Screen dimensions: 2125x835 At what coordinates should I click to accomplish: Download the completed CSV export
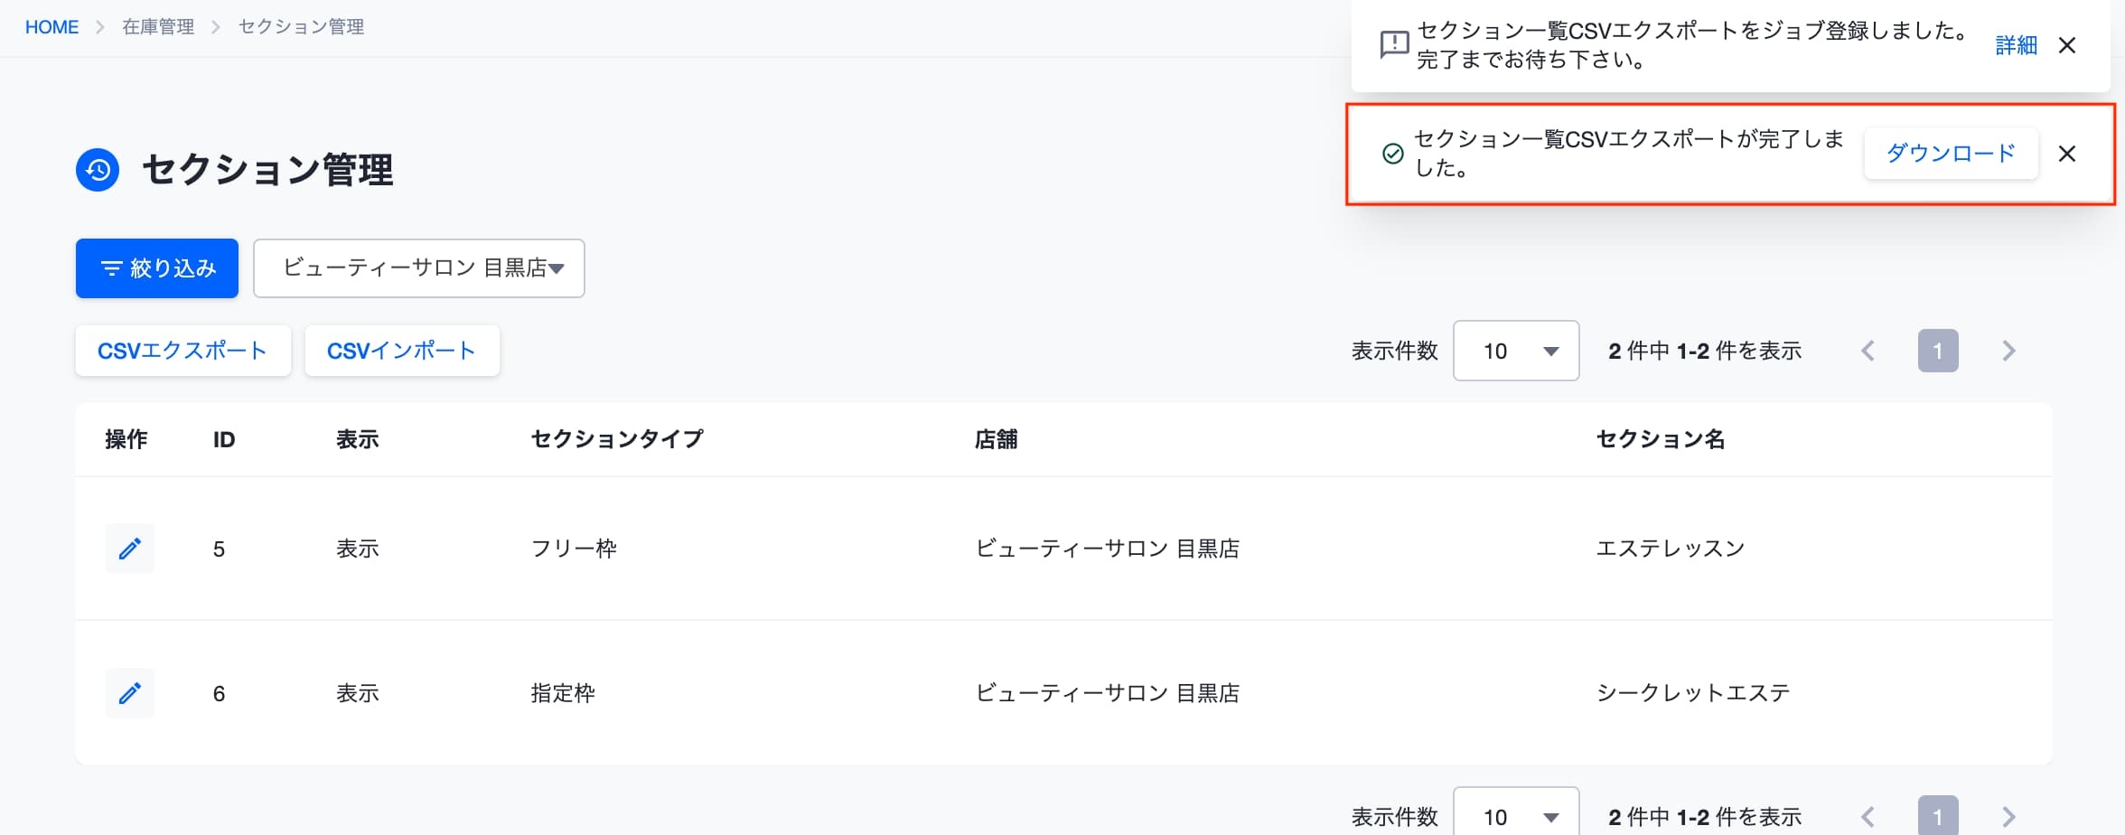pos(1951,154)
